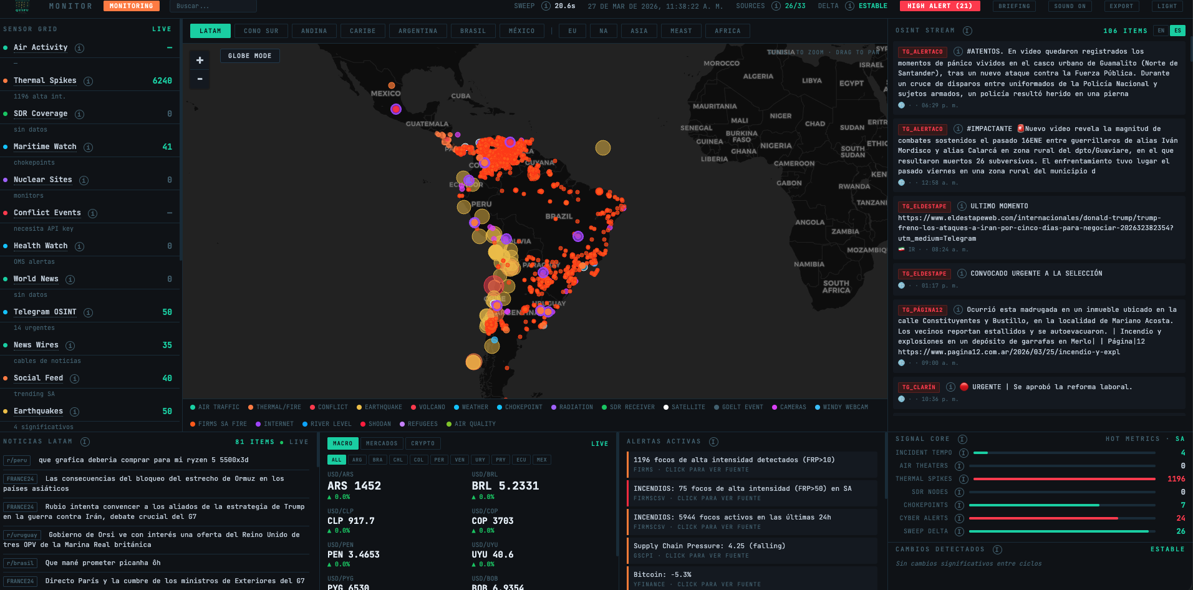Viewport: 1193px width, 590px height.
Task: Zoom in using the map plus button
Action: click(x=199, y=60)
